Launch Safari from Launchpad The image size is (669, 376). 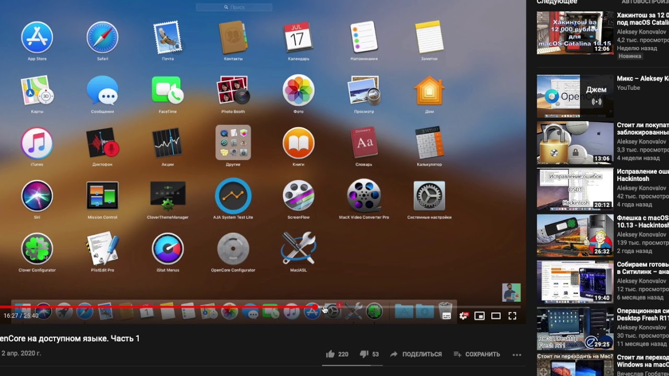tap(102, 38)
